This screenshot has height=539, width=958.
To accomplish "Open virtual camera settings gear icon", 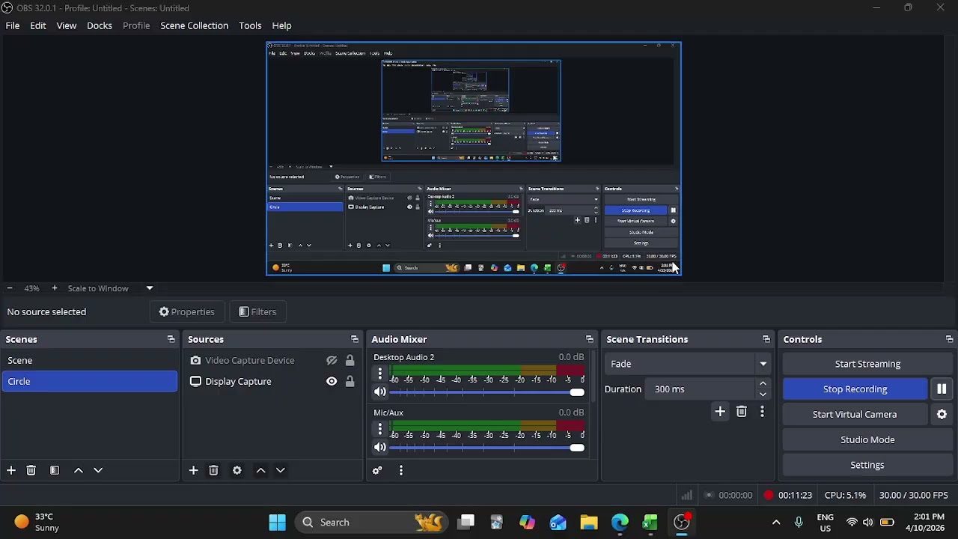I will (942, 414).
